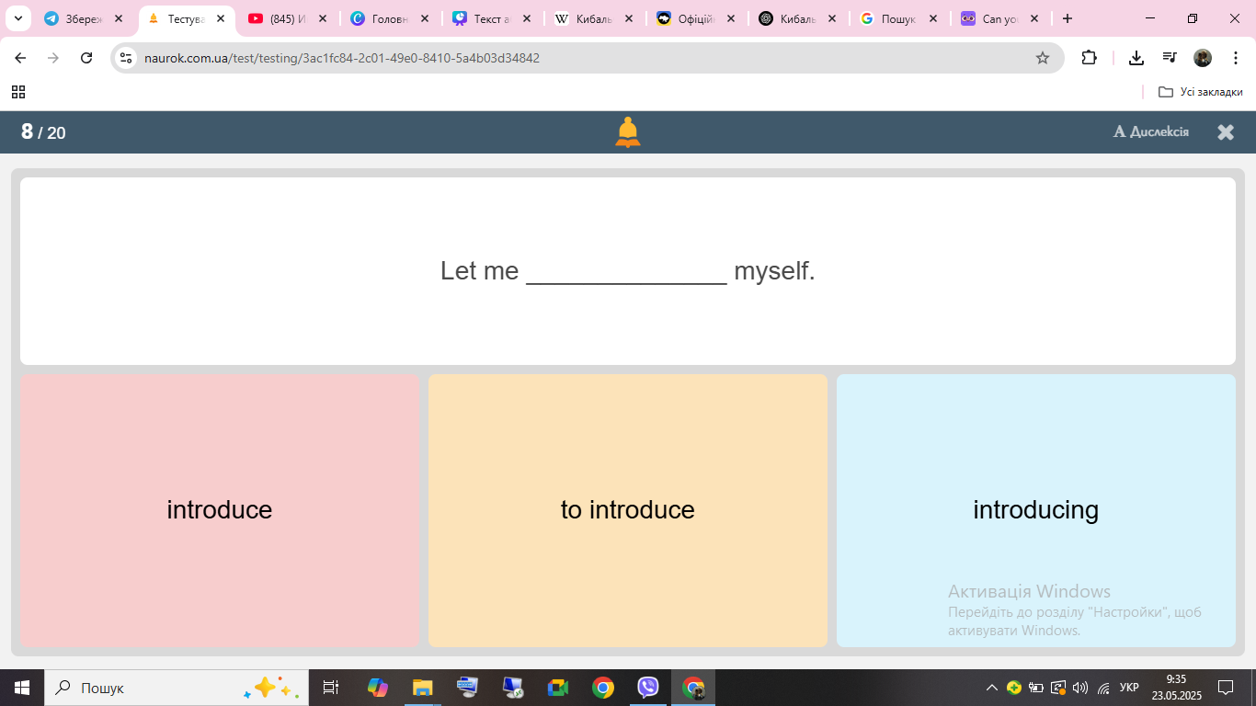Open the volume slider in the system tray
Image resolution: width=1256 pixels, height=706 pixels.
coord(1078,687)
